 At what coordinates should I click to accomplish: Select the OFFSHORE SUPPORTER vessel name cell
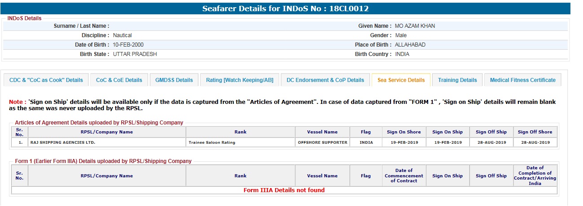tap(322, 142)
